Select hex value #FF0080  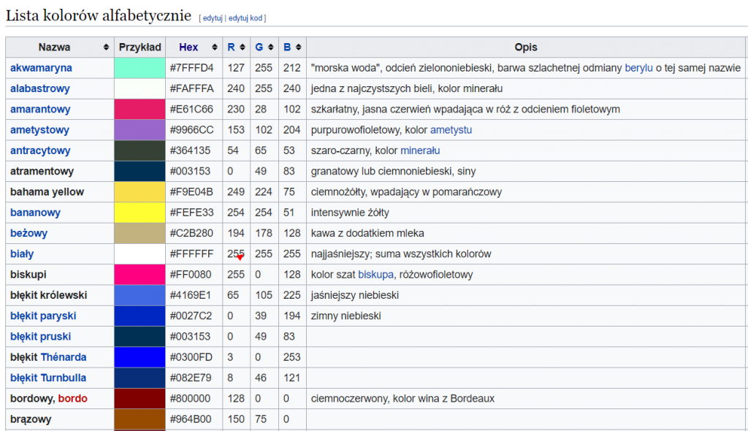pos(191,275)
